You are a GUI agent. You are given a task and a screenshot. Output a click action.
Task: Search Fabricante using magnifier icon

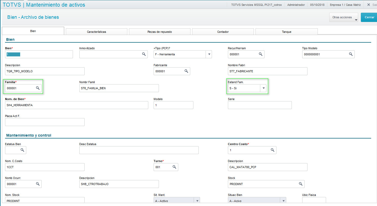coord(186,71)
